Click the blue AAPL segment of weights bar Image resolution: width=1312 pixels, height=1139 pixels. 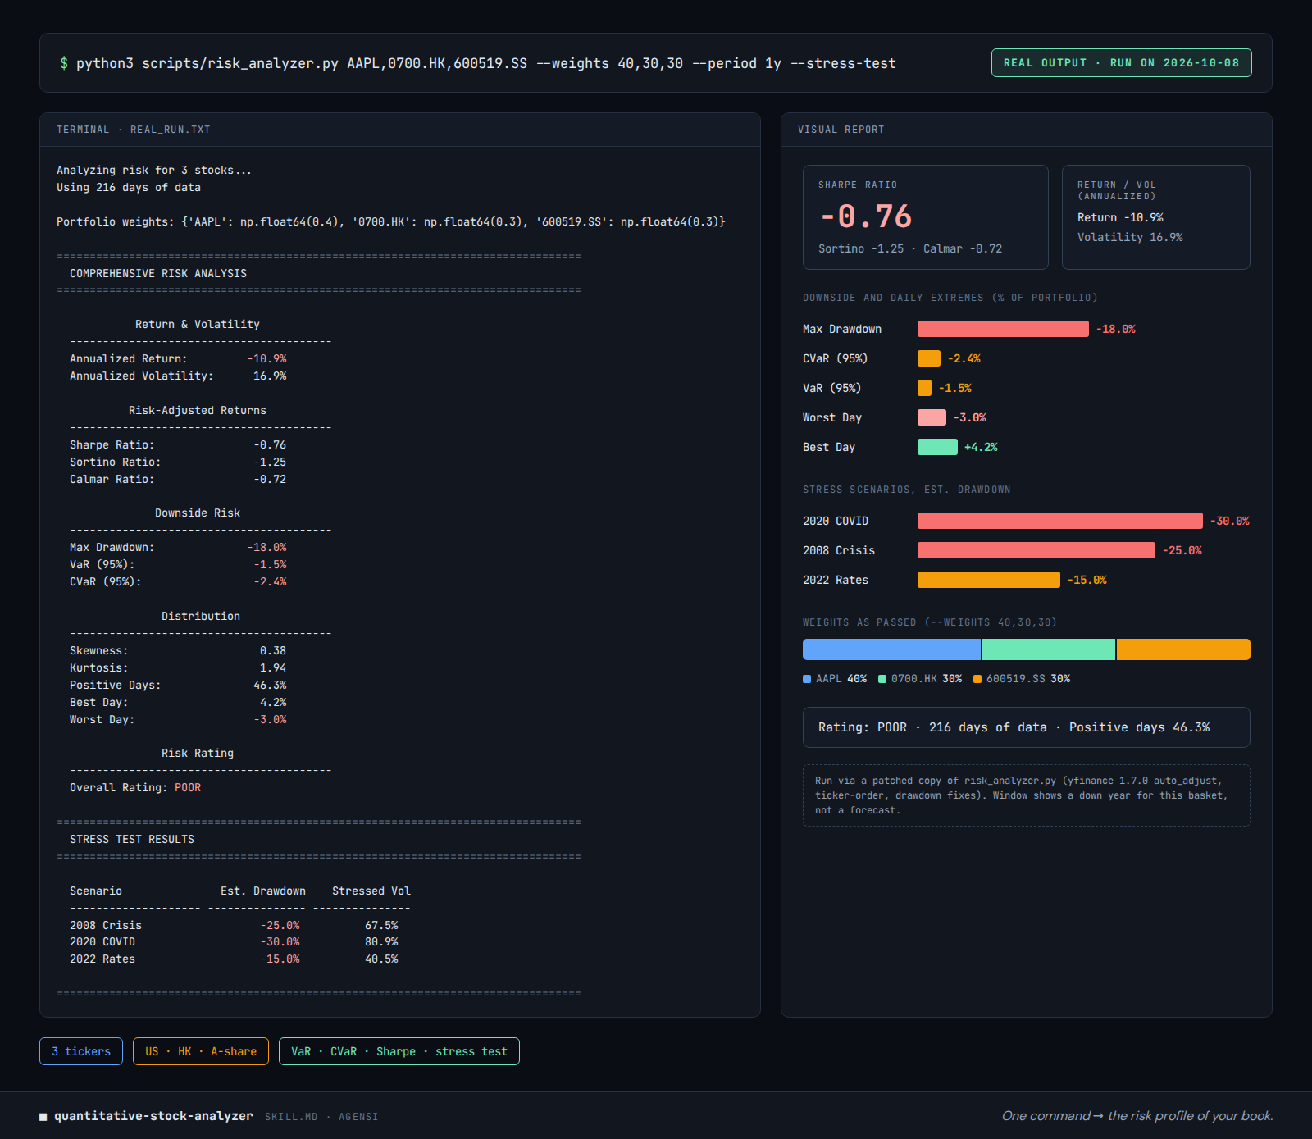pyautogui.click(x=891, y=649)
